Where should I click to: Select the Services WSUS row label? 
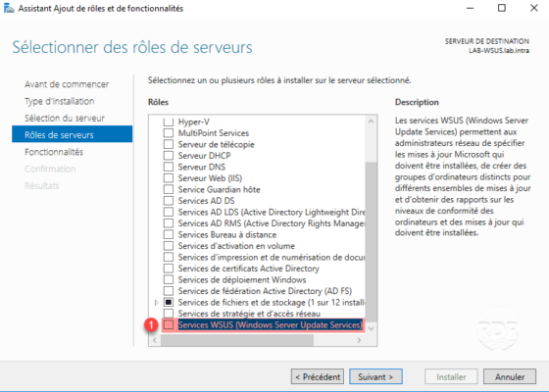point(270,324)
